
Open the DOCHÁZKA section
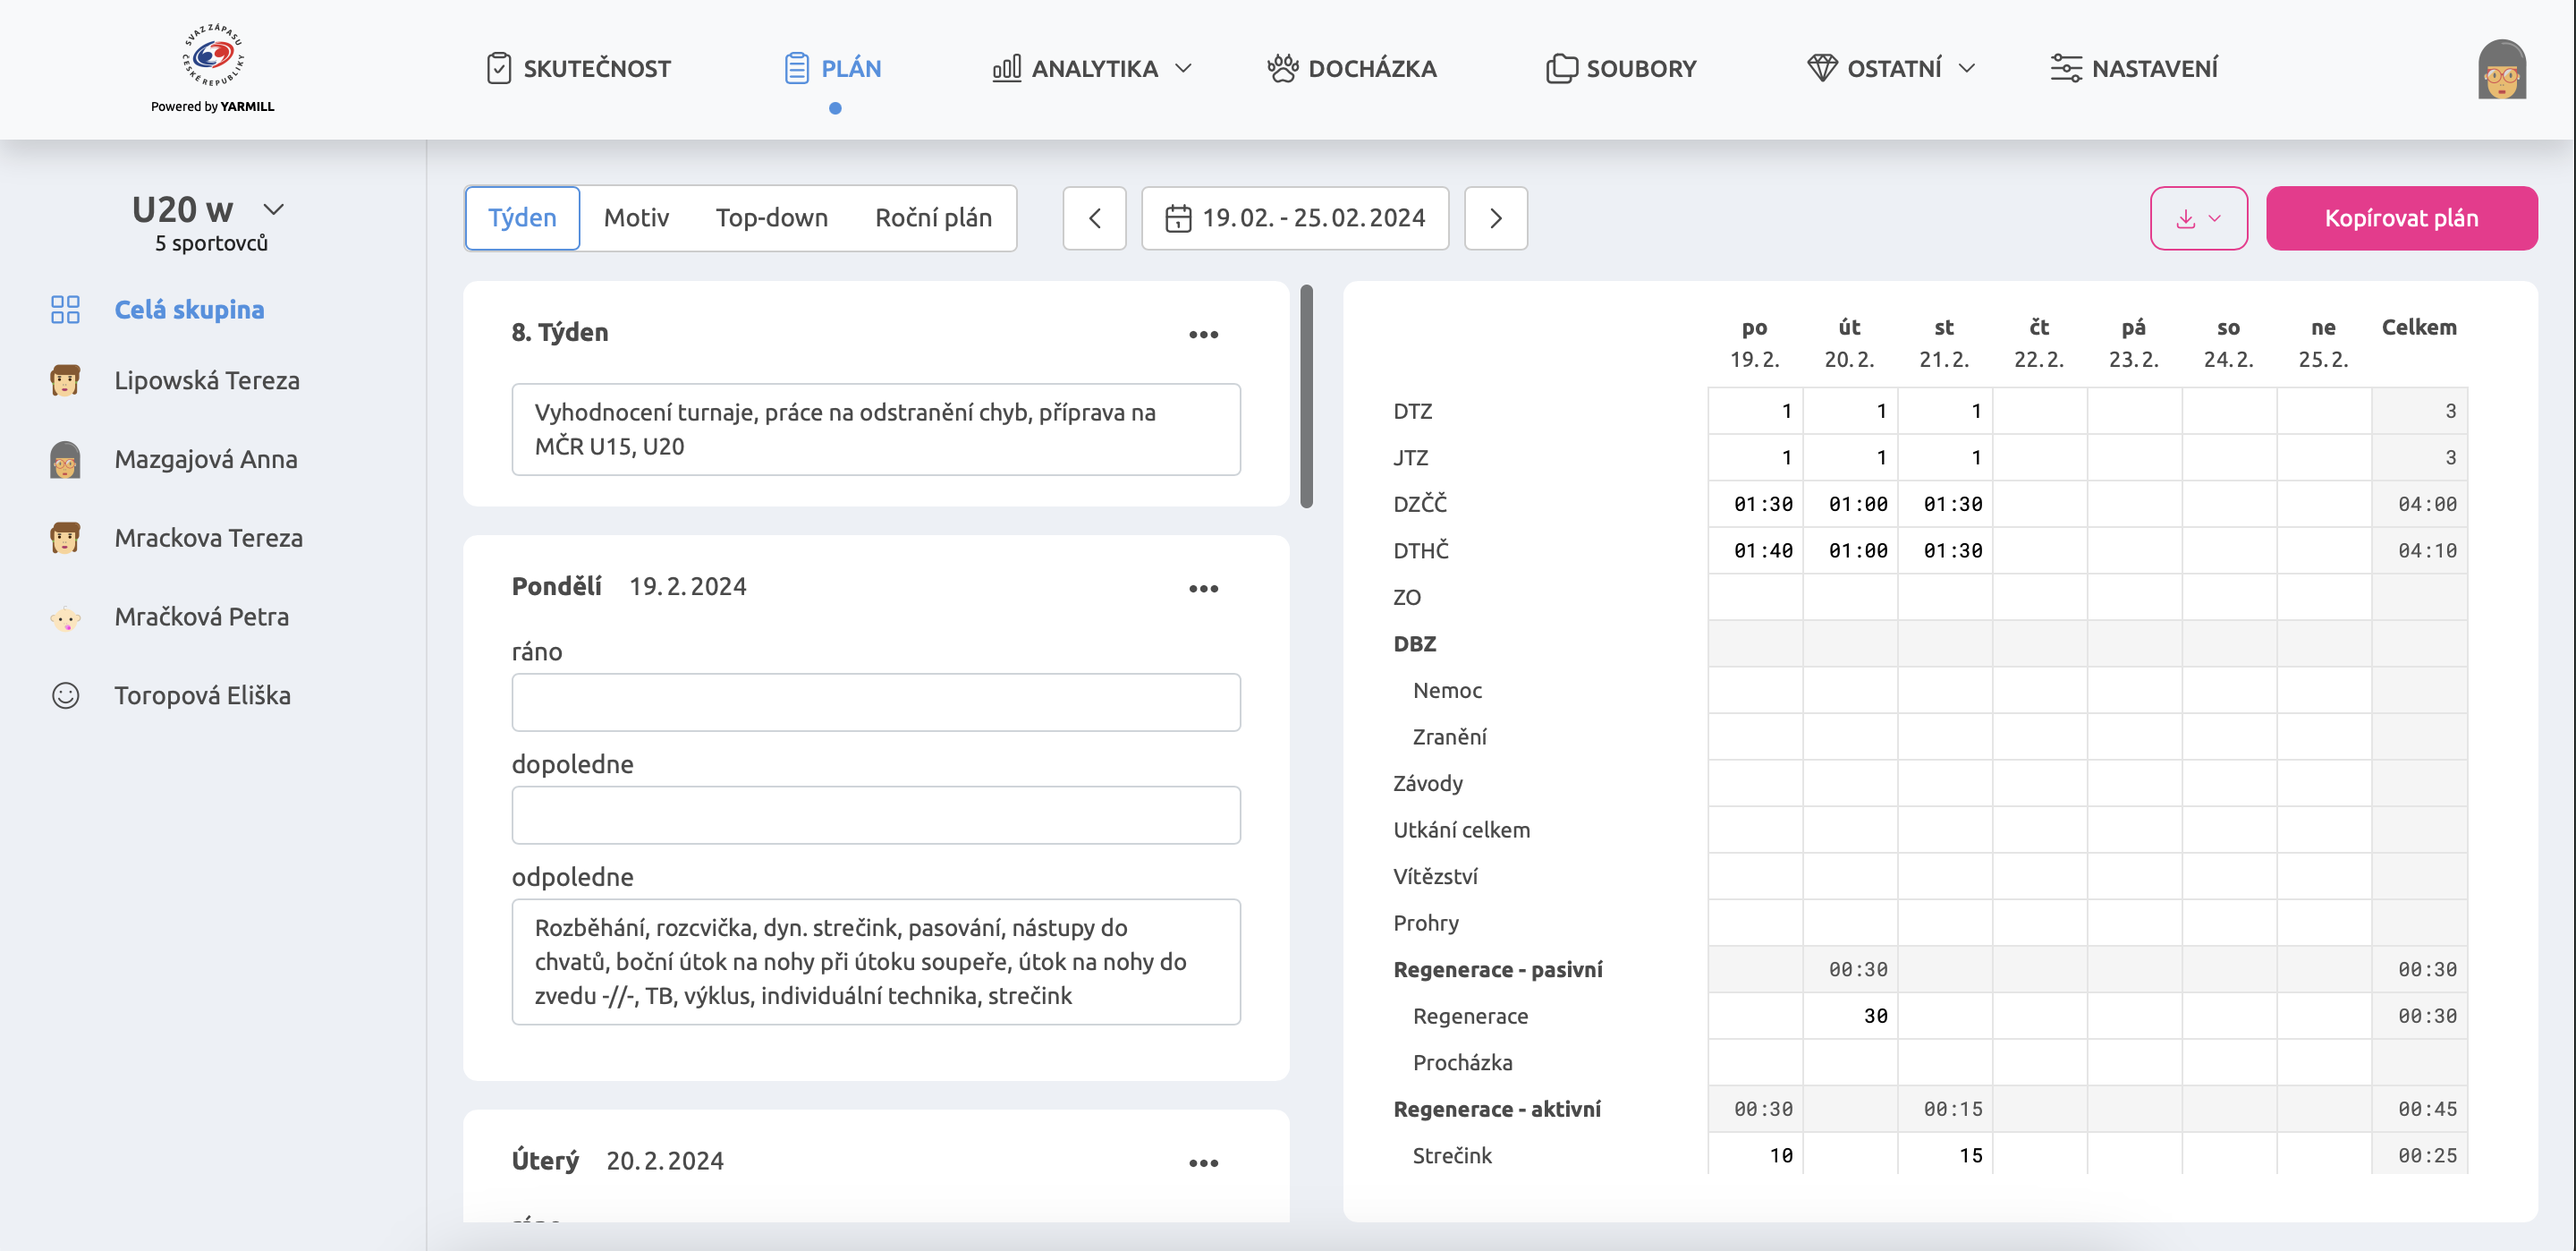tap(1352, 69)
